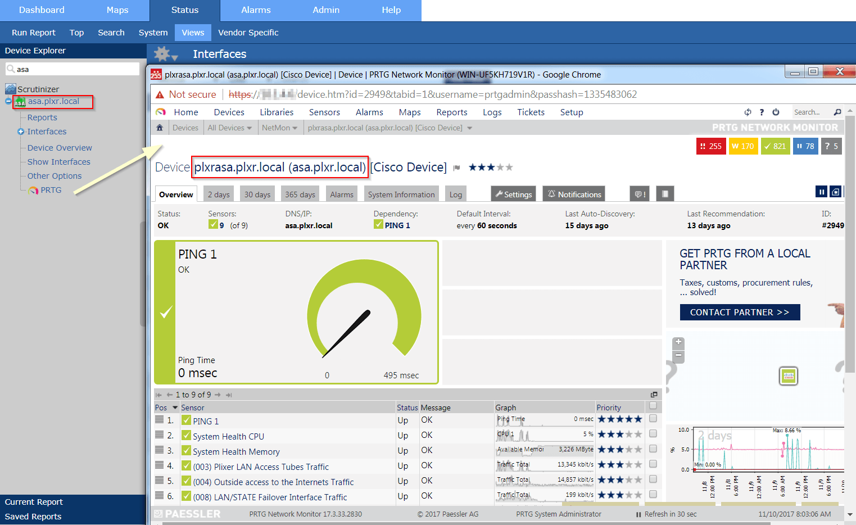Screen dimensions: 856x525
Task: Open the Device Overview link
Action: (x=60, y=148)
